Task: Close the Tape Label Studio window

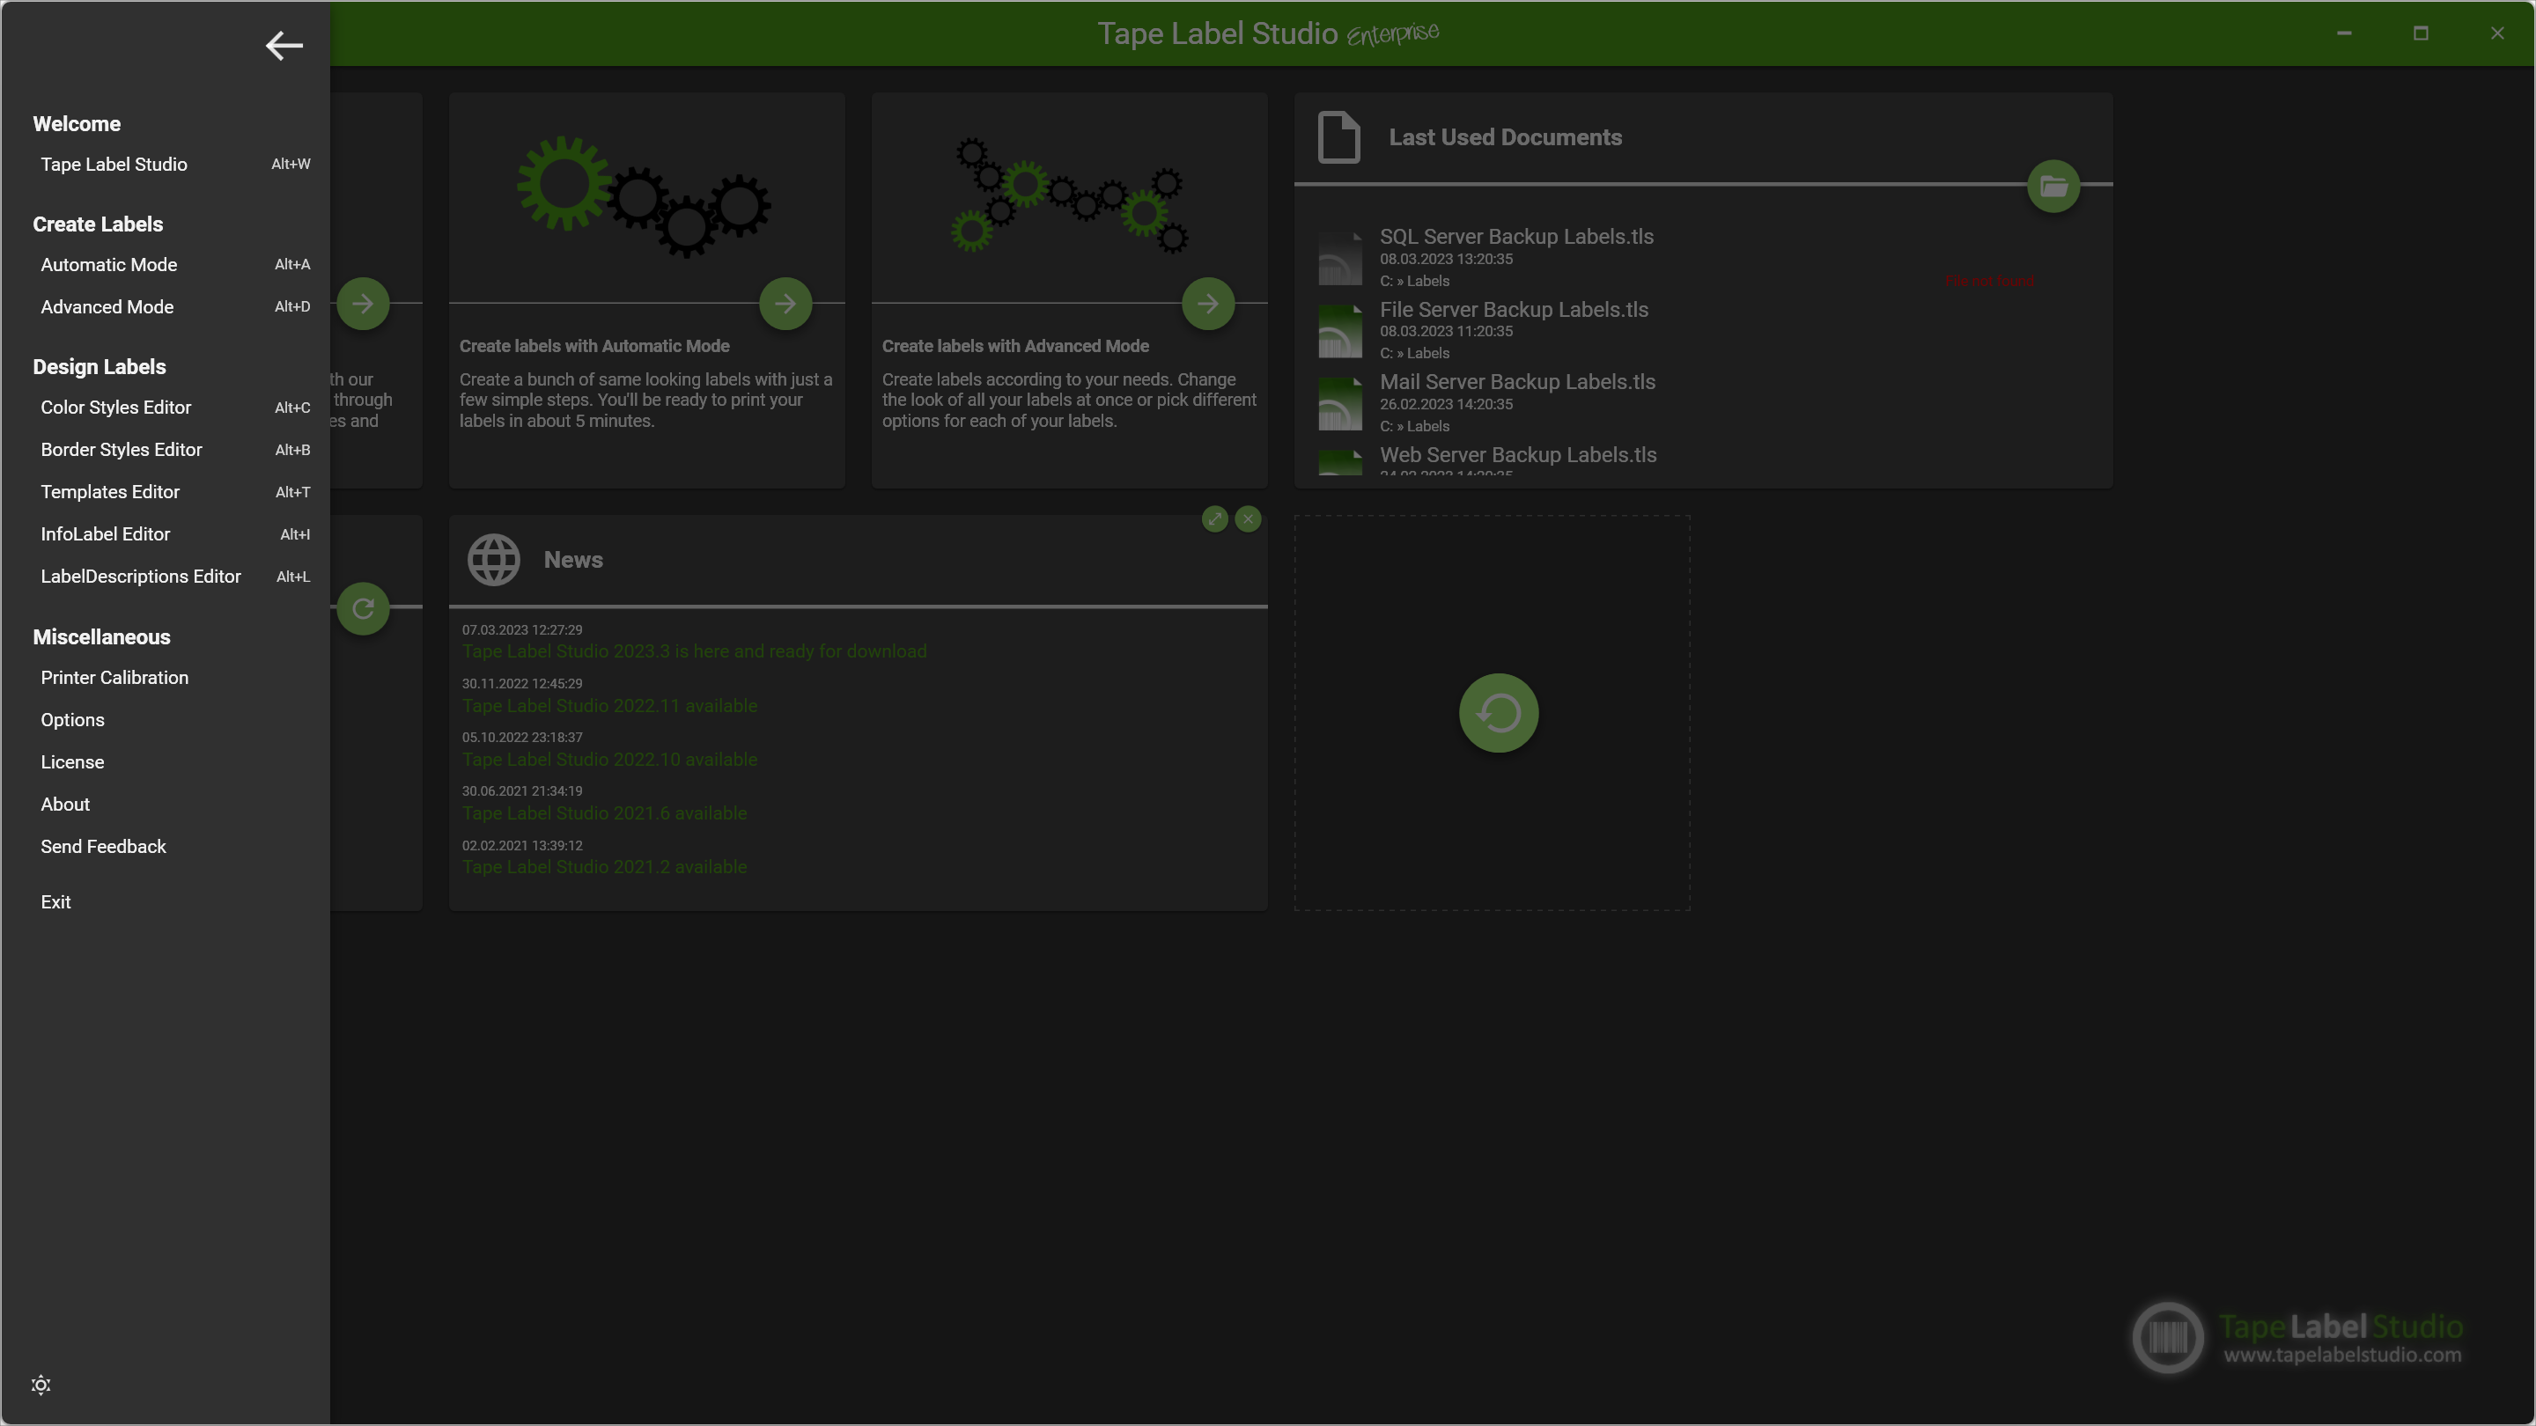Action: click(2497, 33)
